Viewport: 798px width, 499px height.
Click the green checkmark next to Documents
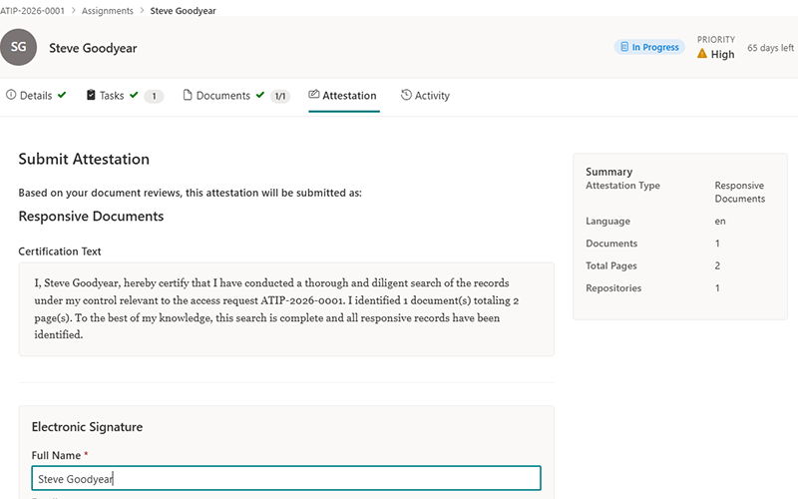click(x=260, y=96)
